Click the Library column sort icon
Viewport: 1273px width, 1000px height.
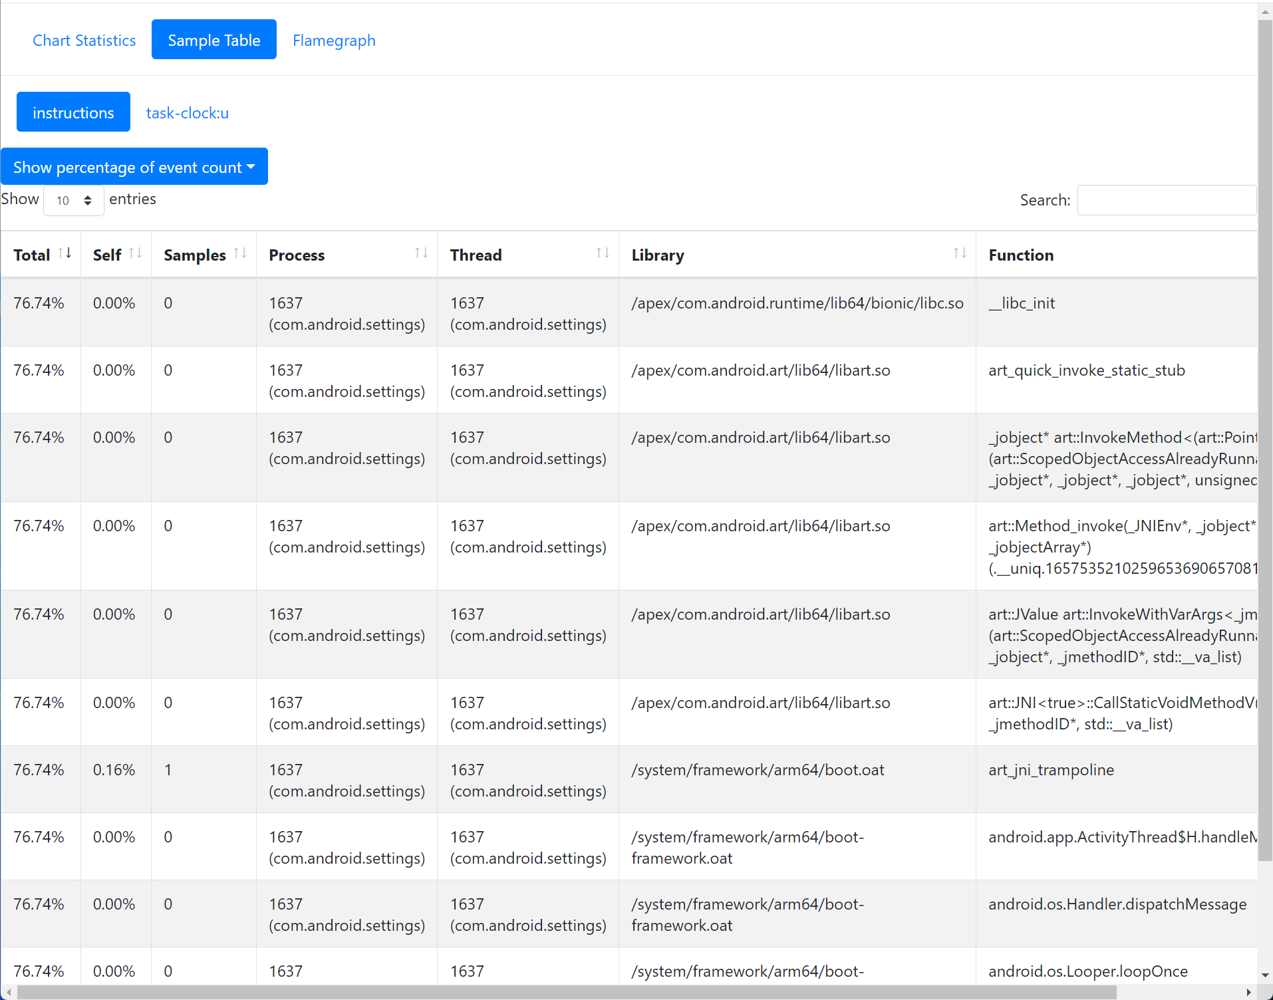960,253
